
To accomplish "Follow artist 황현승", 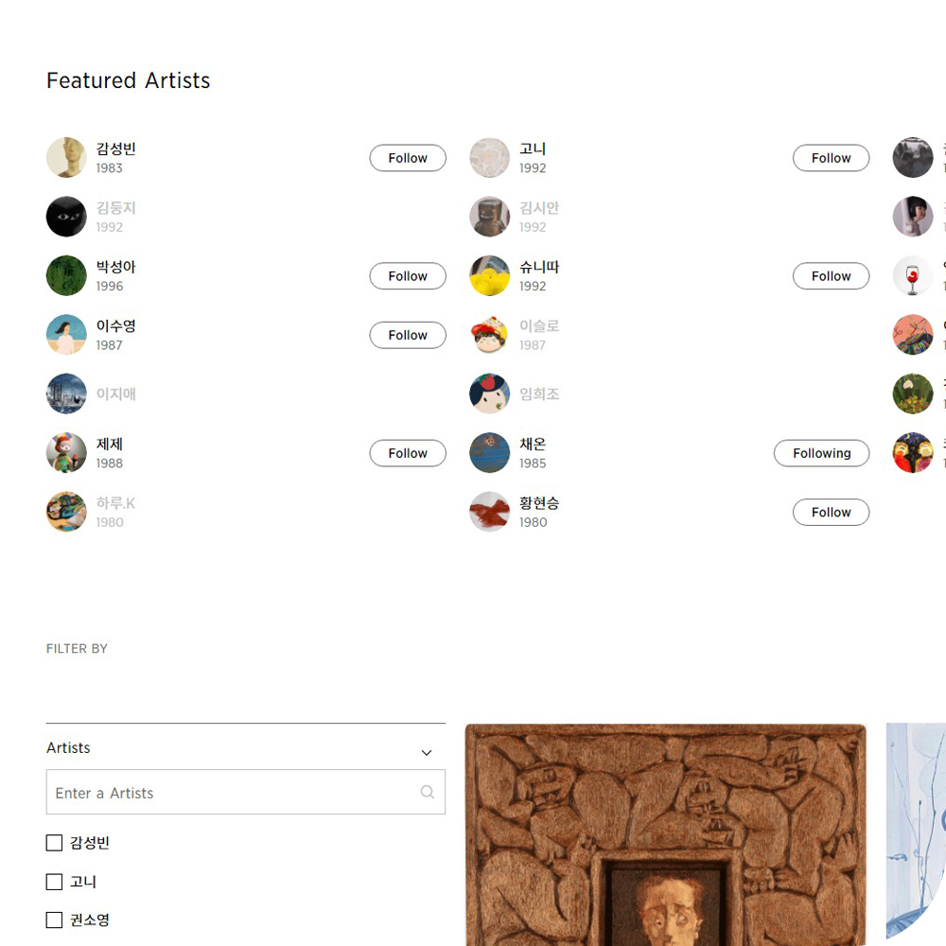I will tap(831, 512).
